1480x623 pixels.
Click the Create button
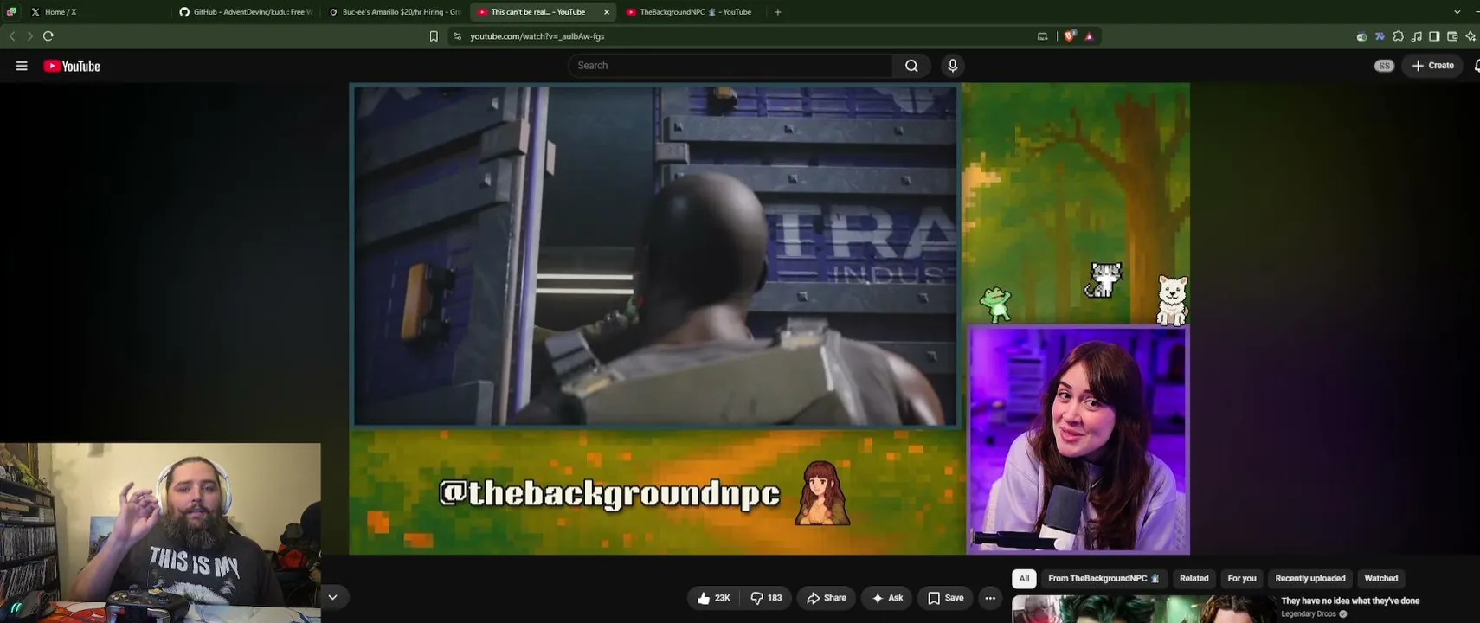point(1433,66)
